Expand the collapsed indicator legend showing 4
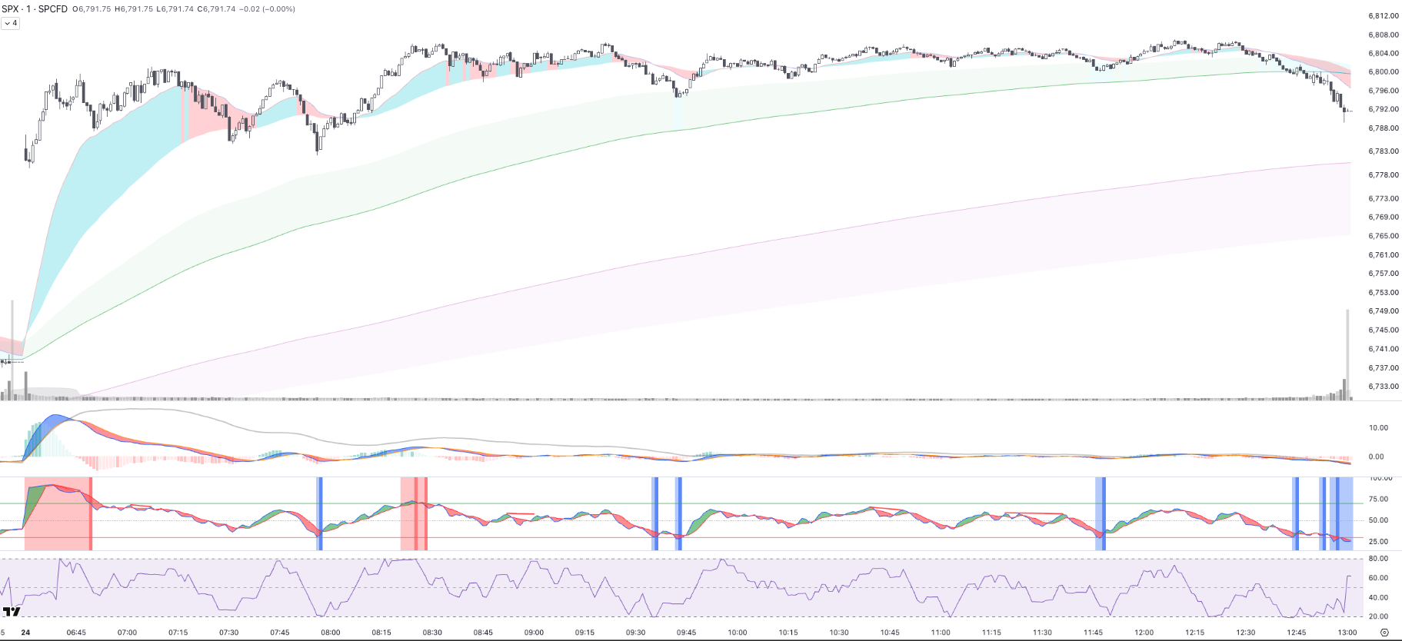 click(11, 23)
